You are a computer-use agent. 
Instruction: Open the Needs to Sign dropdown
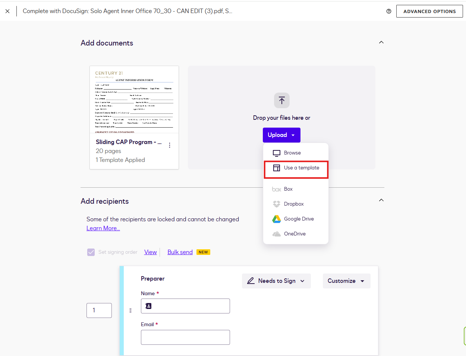[x=276, y=281]
